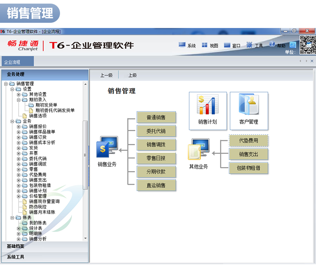Viewport: 316px width, 269px height.
Task: Switch to the 企业流程 tab
Action: pyautogui.click(x=18, y=62)
